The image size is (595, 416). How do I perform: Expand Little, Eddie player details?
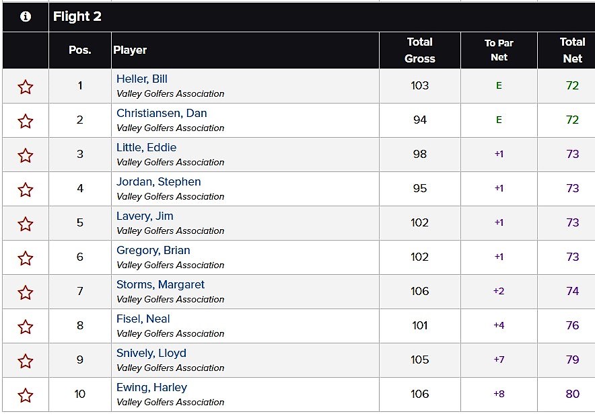click(x=147, y=147)
